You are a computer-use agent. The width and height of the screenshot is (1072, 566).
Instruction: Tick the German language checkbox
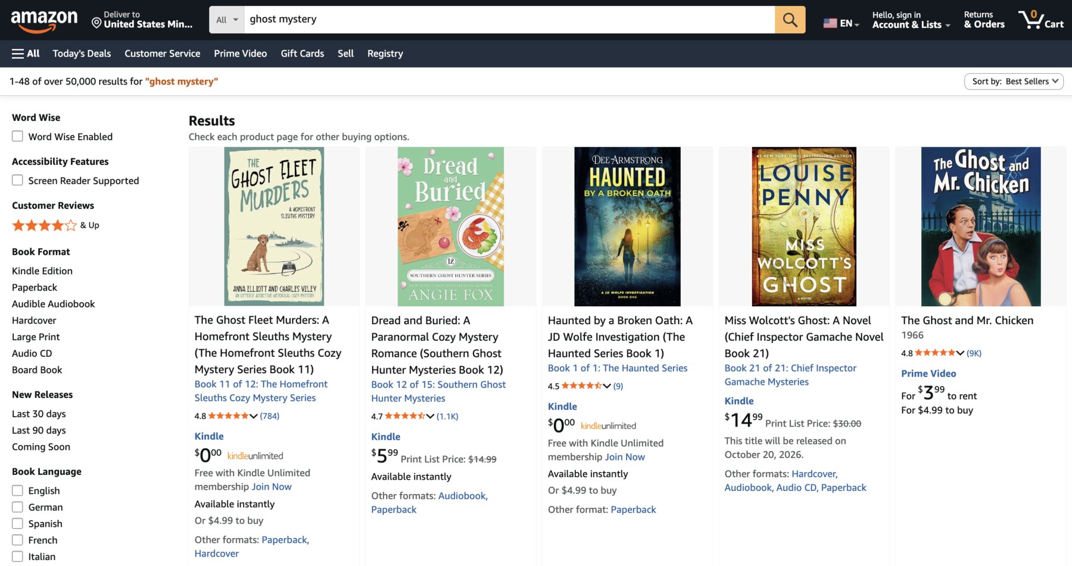coord(18,507)
